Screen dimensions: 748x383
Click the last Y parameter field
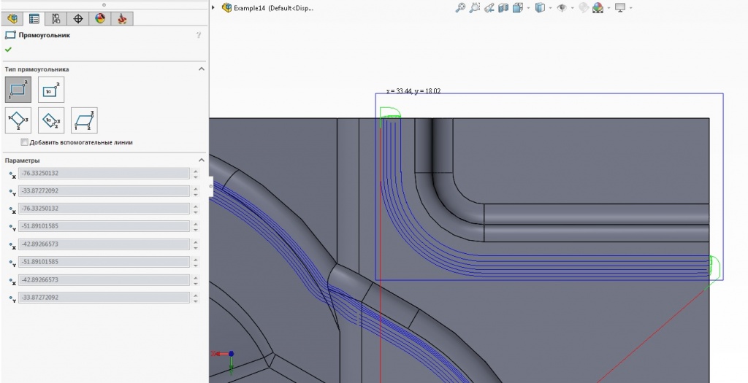click(x=104, y=297)
